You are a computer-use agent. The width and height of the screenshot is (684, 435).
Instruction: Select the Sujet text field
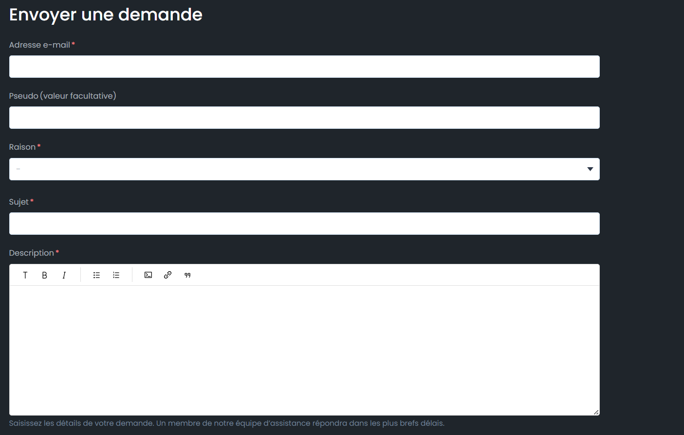click(304, 224)
